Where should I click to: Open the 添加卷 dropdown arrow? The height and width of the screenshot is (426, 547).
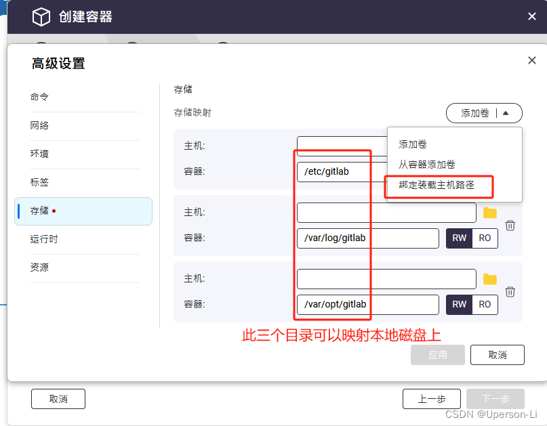pos(506,113)
